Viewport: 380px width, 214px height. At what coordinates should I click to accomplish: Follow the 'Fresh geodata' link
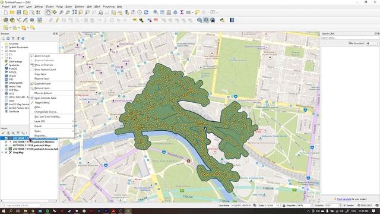pyautogui.click(x=344, y=199)
